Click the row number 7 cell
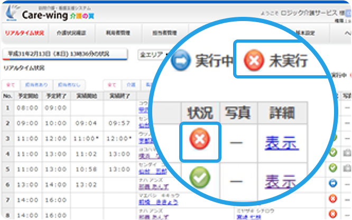Screen dimensions: 352x220 coord(8,200)
